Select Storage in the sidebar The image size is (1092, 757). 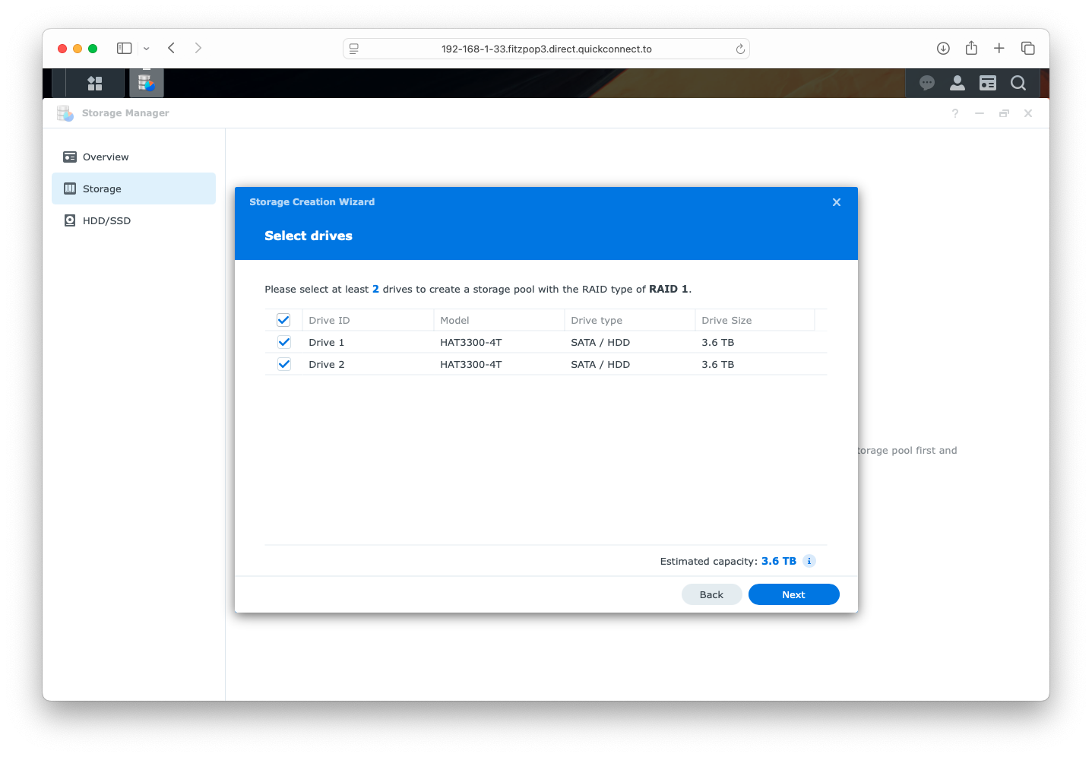(x=134, y=188)
